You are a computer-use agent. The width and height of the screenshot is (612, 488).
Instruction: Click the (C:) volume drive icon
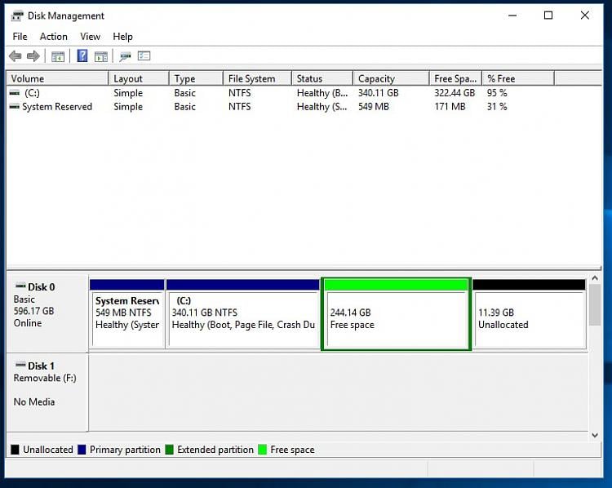[15, 93]
